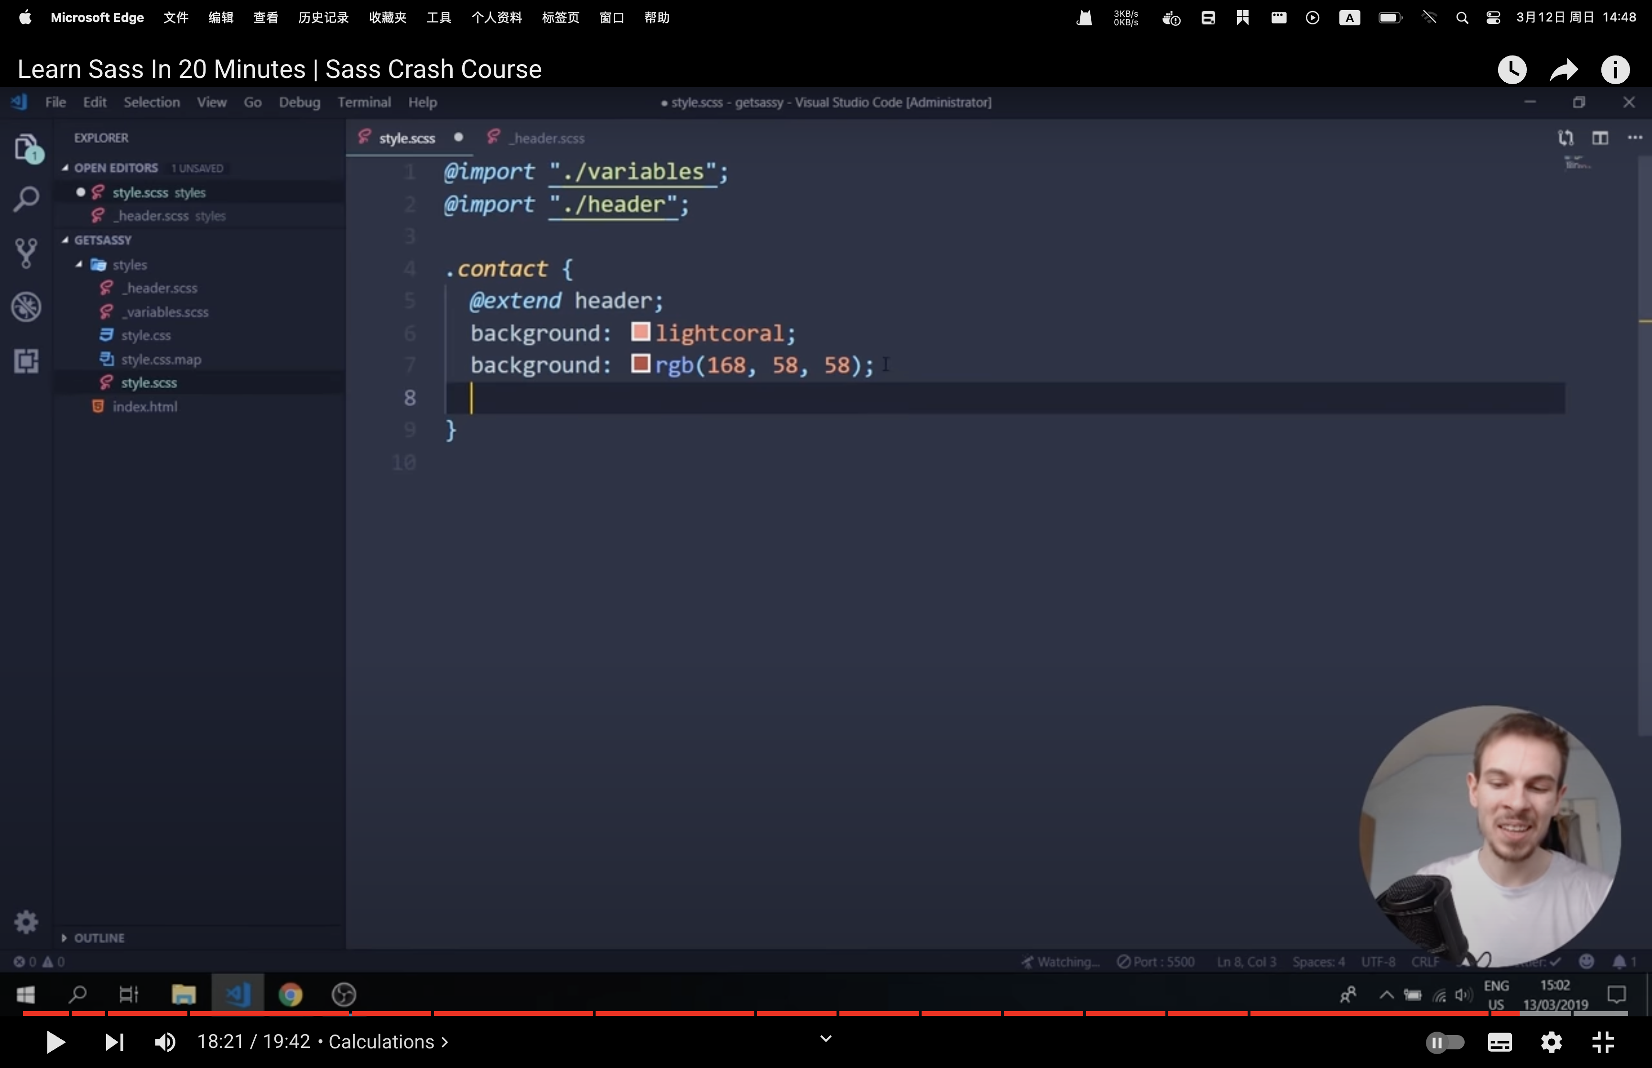1652x1068 pixels.
Task: Open the Extensions view icon
Action: coord(26,360)
